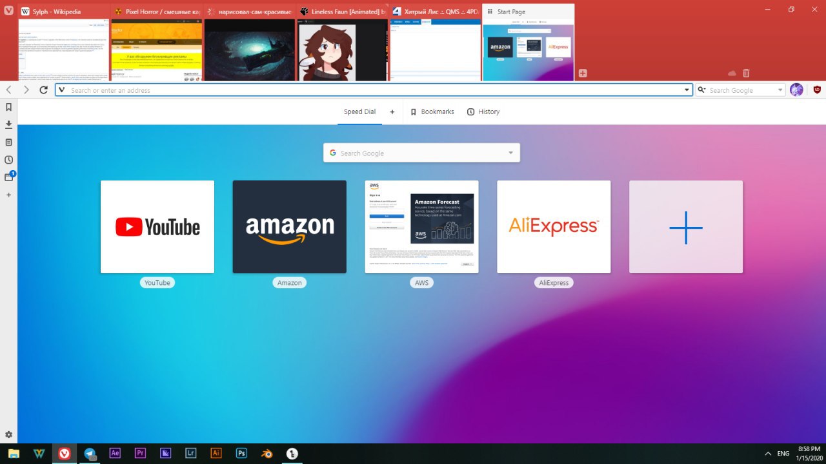This screenshot has height=464, width=826.
Task: Open the closed tabs trash can
Action: pyautogui.click(x=746, y=73)
